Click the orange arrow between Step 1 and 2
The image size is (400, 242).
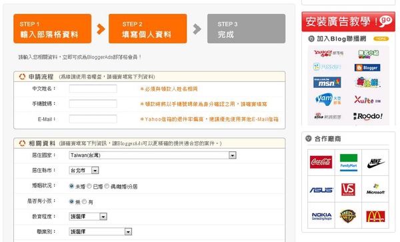[x=101, y=29]
